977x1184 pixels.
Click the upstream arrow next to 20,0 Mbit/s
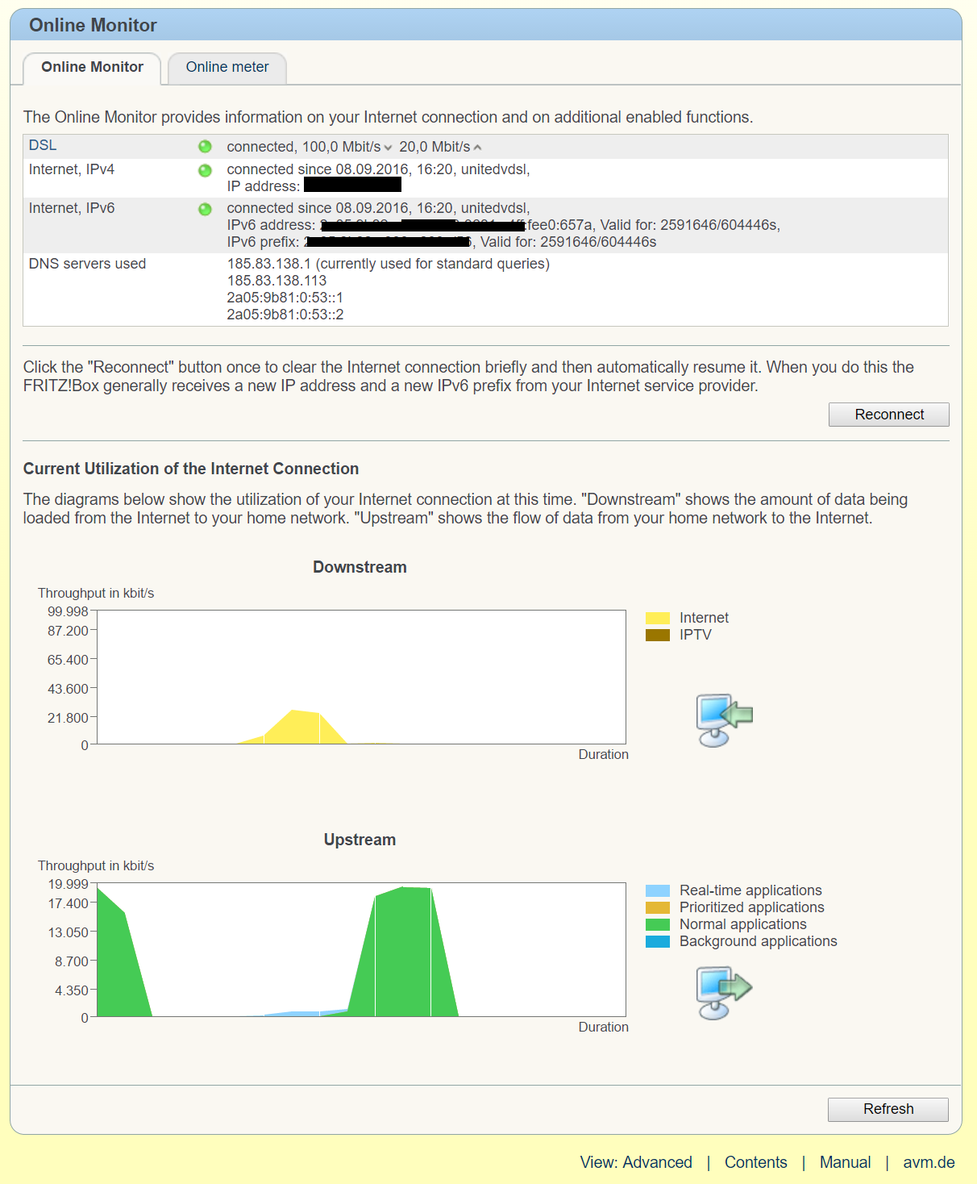(x=477, y=148)
